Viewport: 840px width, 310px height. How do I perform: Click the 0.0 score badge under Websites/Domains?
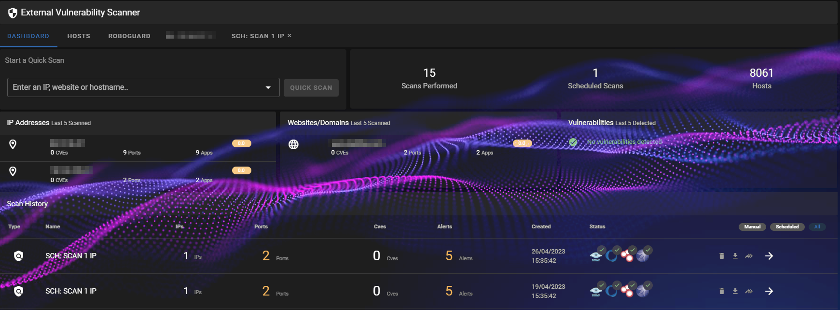click(522, 143)
